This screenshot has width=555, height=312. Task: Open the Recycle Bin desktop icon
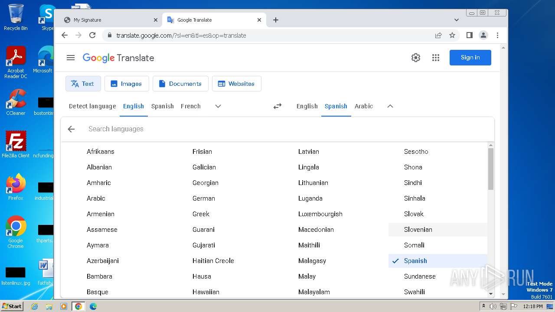coord(16,17)
